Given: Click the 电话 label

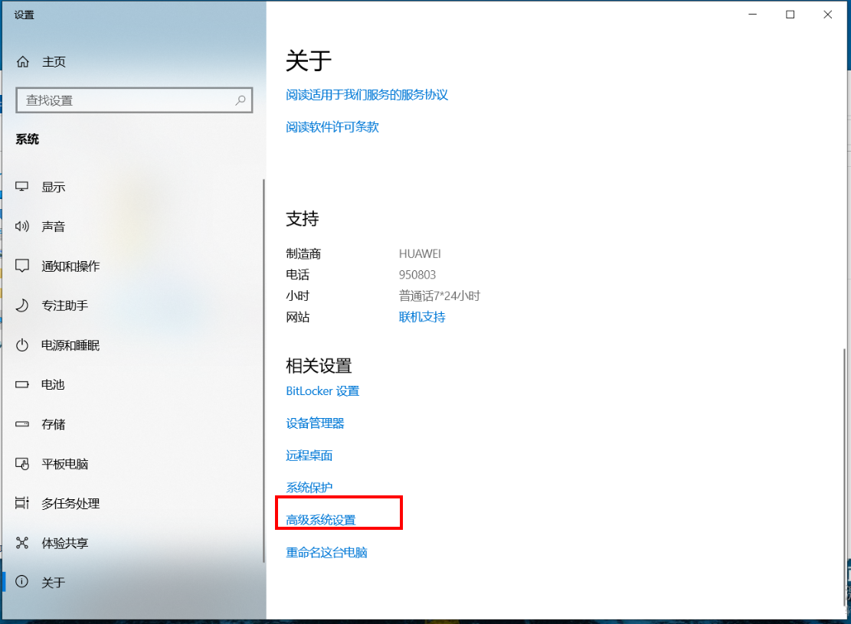Looking at the screenshot, I should [297, 275].
